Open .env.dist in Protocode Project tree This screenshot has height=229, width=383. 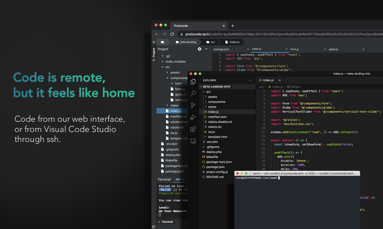(171, 144)
